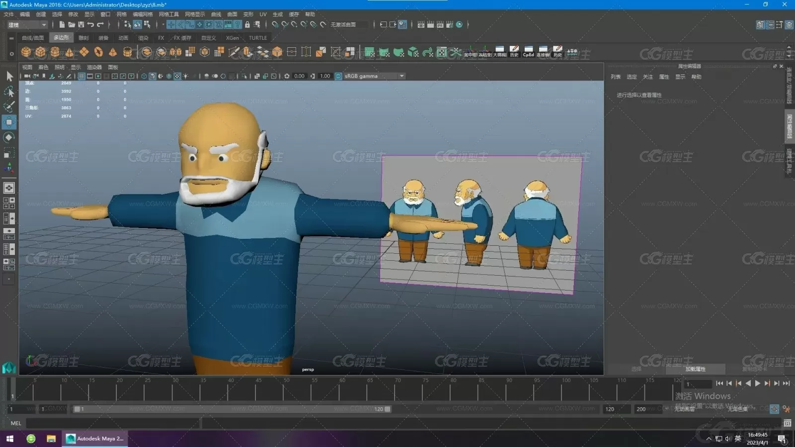Click the undo arrow icon

[x=90, y=24]
